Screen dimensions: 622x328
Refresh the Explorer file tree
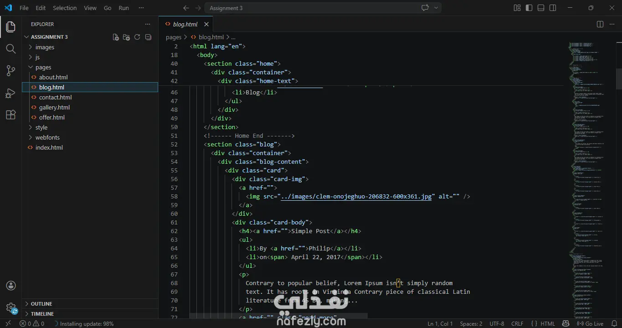[137, 37]
